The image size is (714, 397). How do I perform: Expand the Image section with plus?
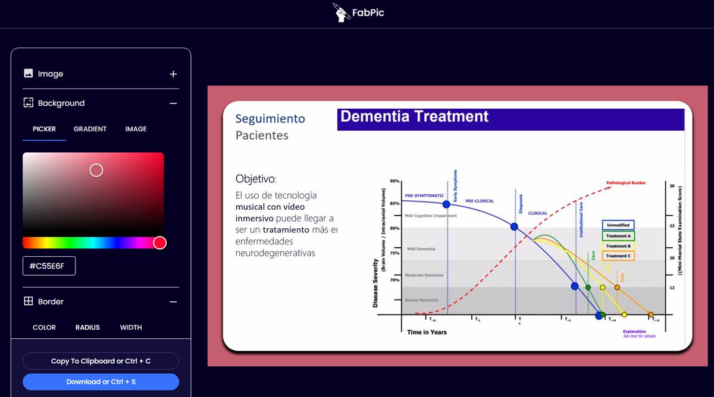pyautogui.click(x=173, y=74)
